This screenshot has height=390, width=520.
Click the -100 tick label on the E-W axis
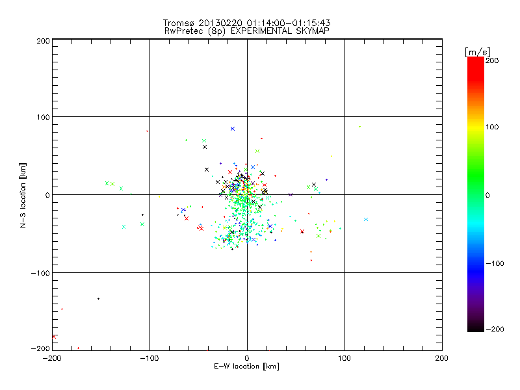click(x=149, y=358)
